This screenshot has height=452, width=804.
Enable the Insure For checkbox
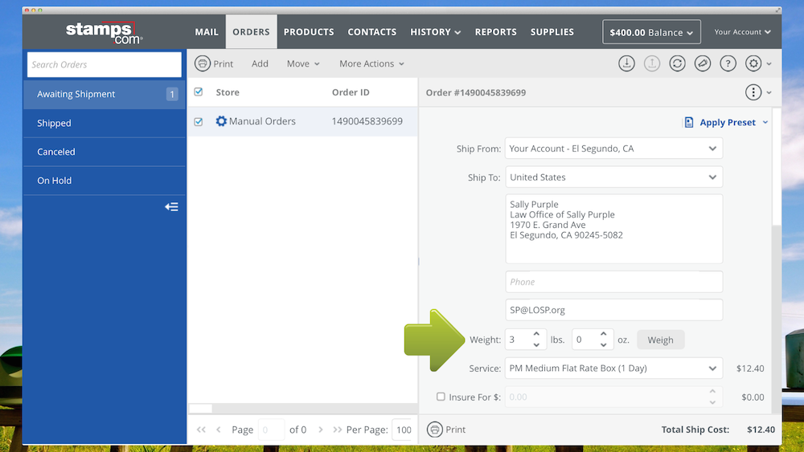coord(441,397)
